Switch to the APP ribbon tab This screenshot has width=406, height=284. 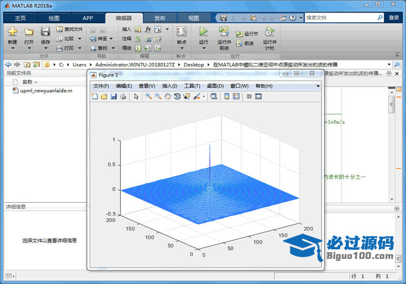pos(88,18)
